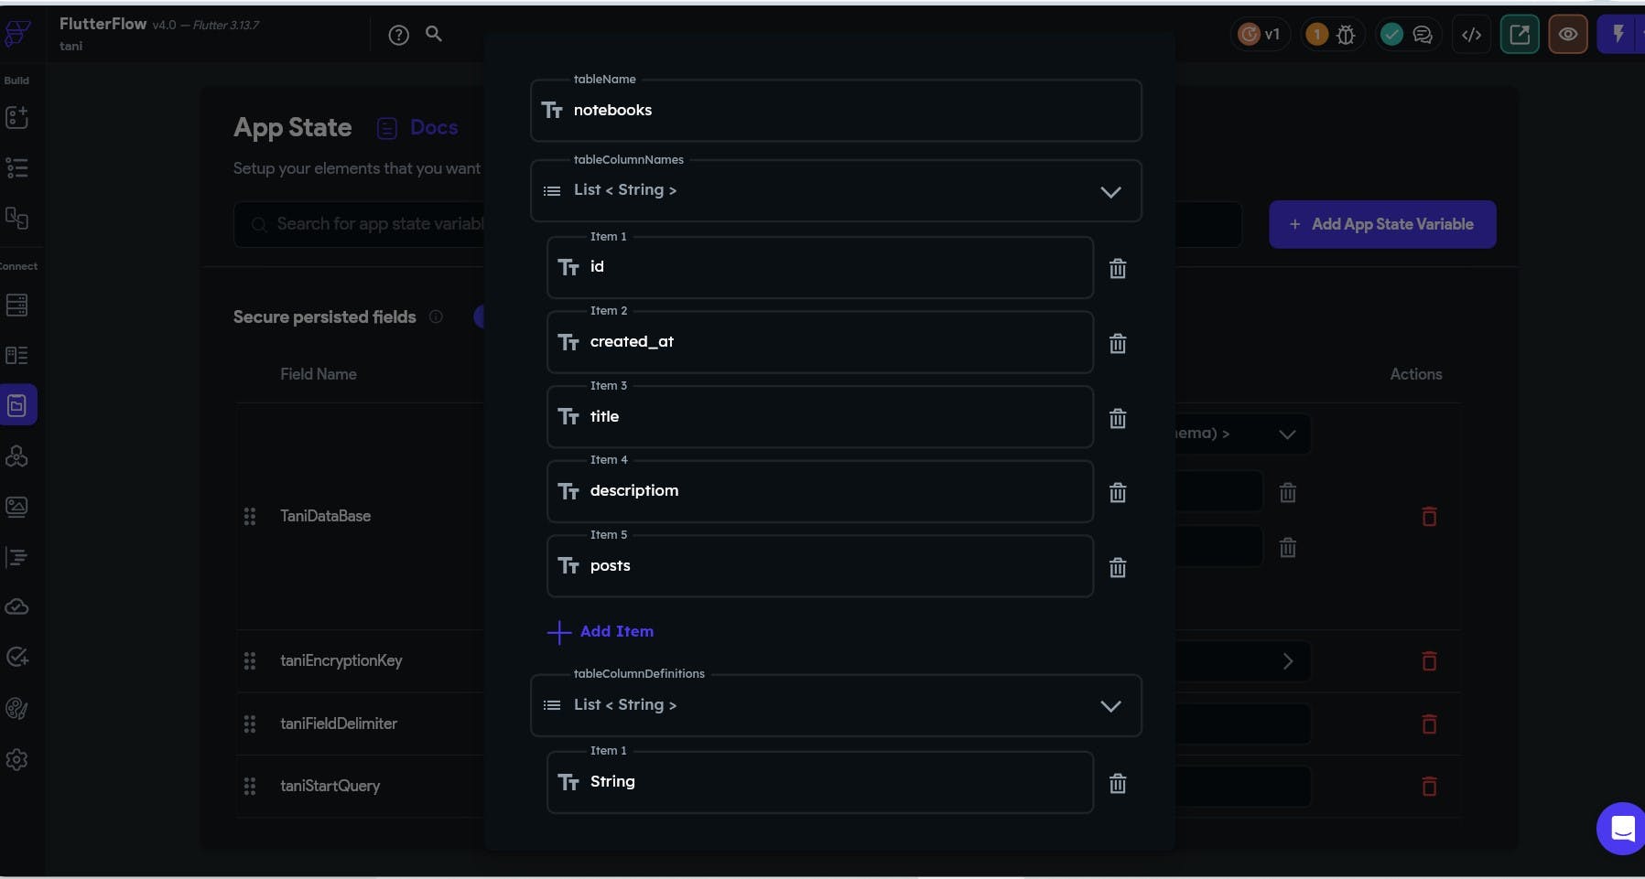Open the App State sidebar tab
1645x879 pixels.
click(17, 405)
